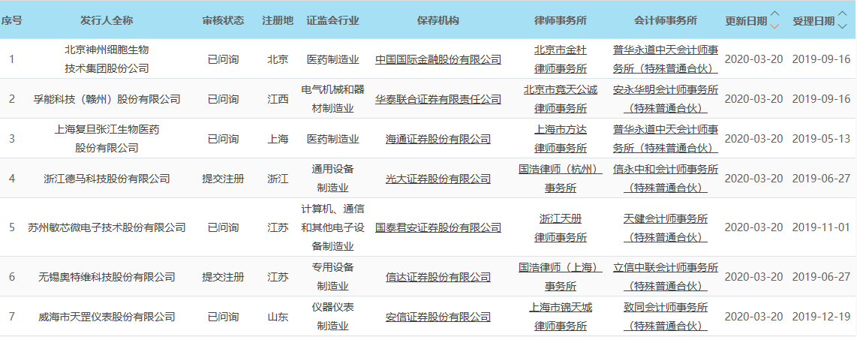Click 已问询 status for 孚能科技

223,99
